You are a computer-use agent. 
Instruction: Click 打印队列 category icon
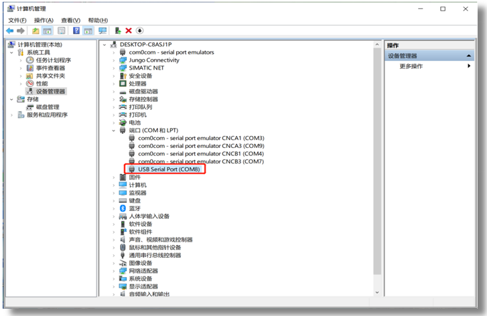[x=123, y=107]
